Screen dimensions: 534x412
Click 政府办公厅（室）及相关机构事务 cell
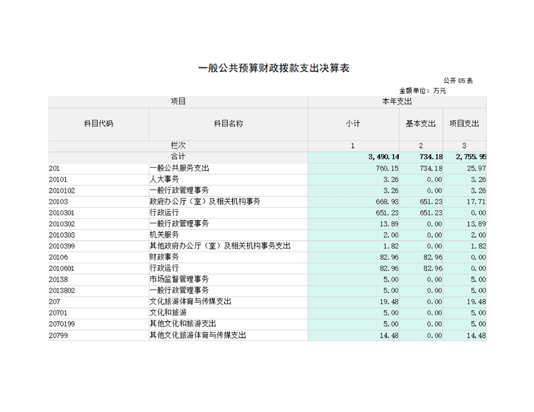[x=228, y=201]
